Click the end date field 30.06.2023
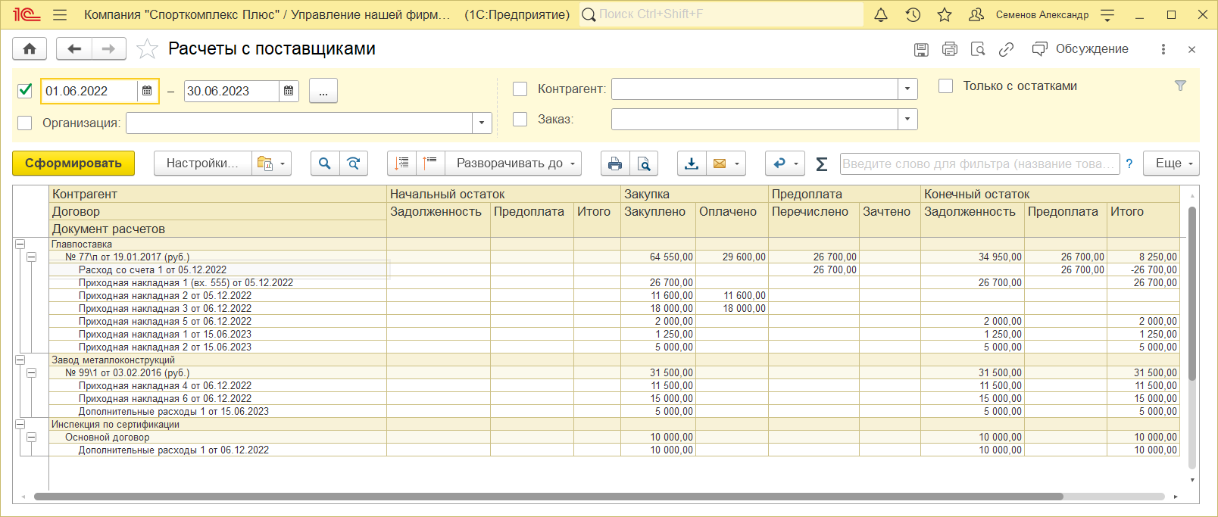1218x517 pixels. point(231,91)
